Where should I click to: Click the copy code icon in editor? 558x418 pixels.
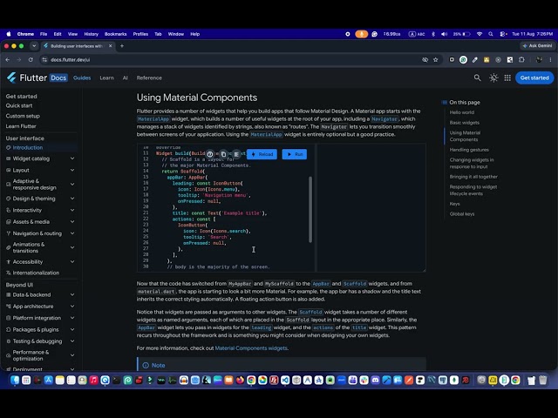(x=223, y=154)
